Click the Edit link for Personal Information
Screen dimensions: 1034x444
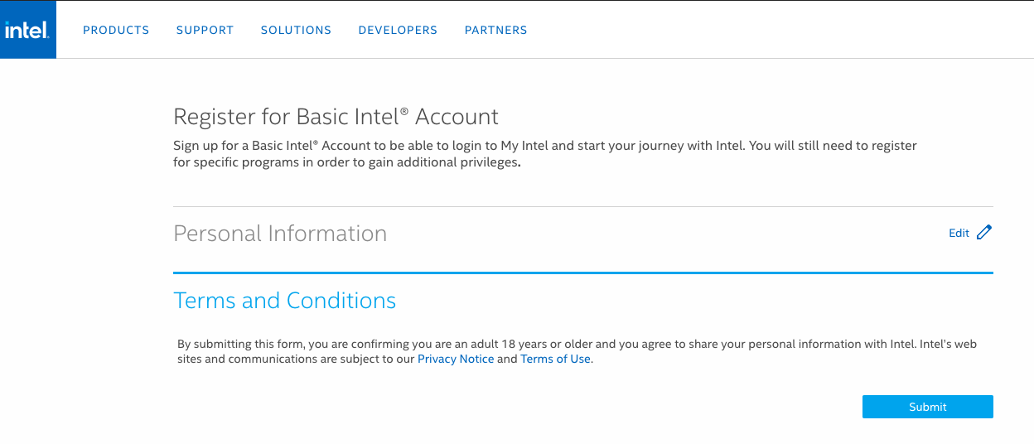(959, 234)
